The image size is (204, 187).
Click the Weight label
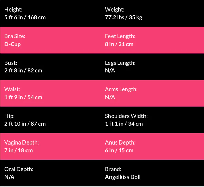(x=115, y=10)
